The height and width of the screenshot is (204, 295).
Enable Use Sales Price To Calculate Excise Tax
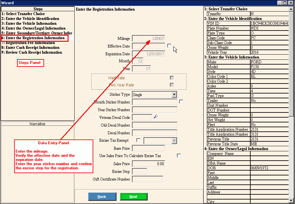pos(179,155)
